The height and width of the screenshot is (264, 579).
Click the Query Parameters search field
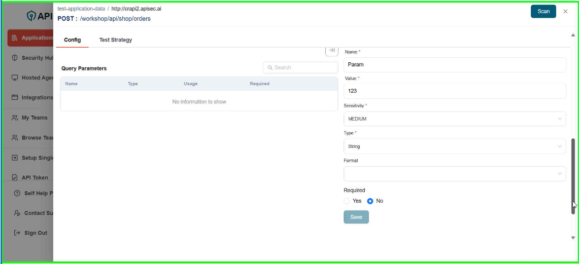(300, 67)
